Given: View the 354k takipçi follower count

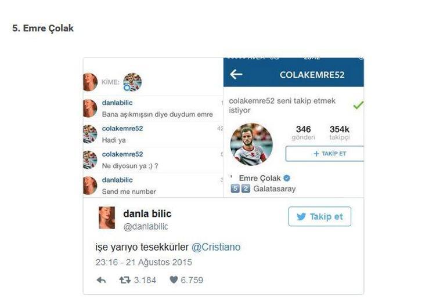Looking at the screenshot, I should [339, 133].
